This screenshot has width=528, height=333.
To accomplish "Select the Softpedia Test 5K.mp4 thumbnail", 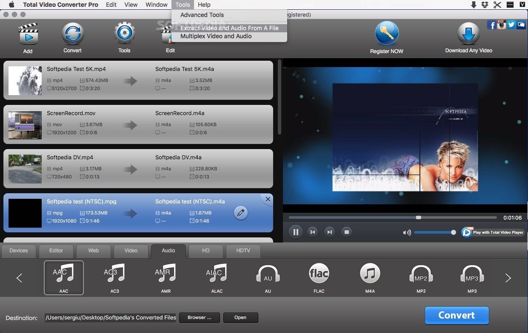I will pos(25,80).
